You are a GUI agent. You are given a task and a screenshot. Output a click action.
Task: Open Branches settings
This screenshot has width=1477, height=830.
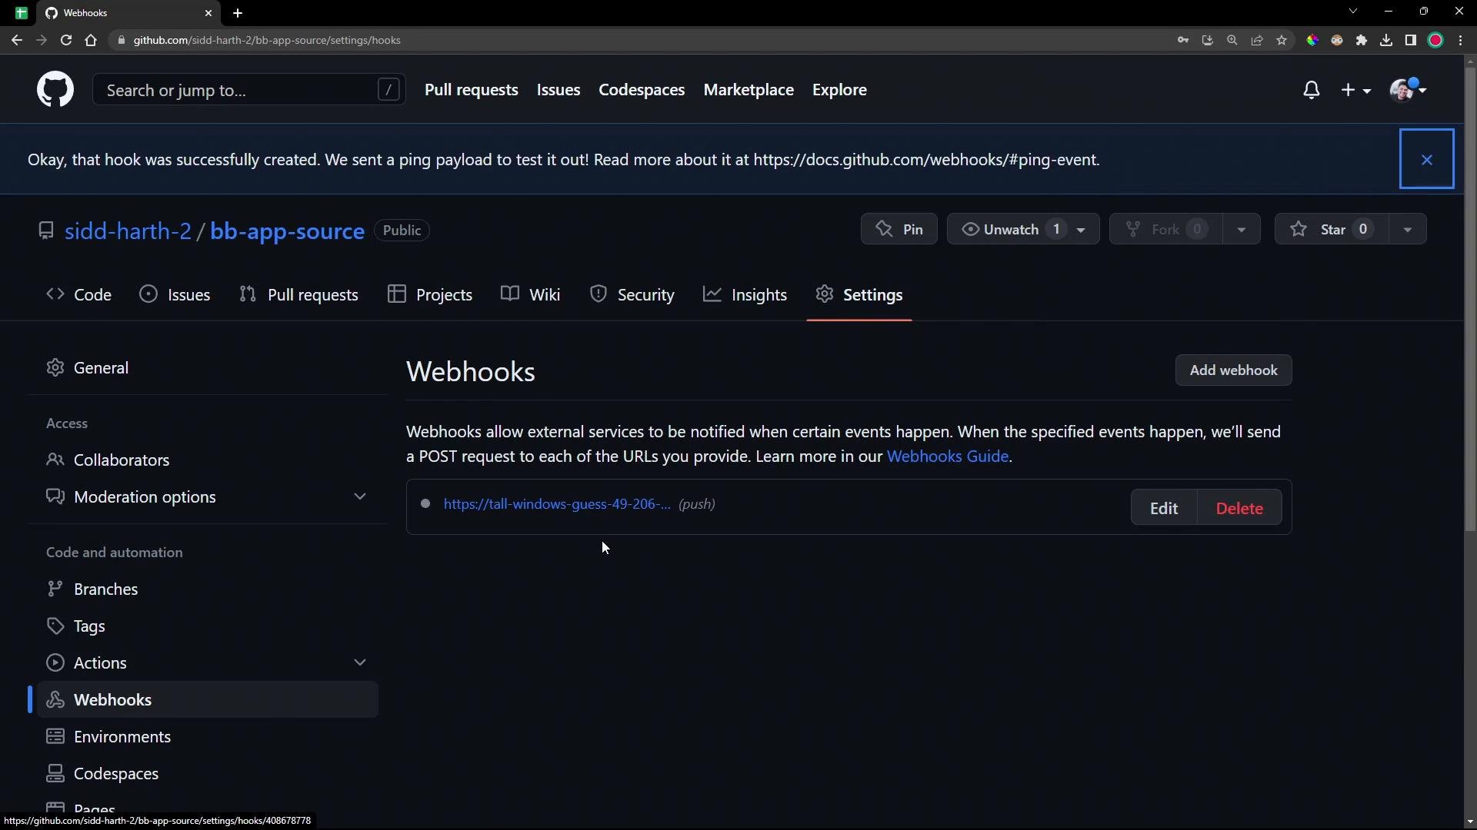(x=208, y=589)
